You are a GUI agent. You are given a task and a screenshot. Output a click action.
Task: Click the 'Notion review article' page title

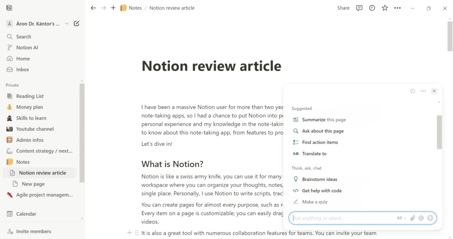pos(211,66)
